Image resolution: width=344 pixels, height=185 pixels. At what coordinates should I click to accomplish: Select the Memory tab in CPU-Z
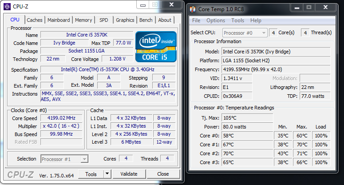coord(83,20)
